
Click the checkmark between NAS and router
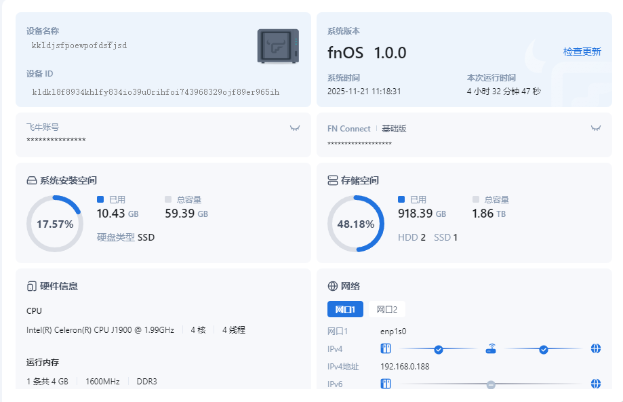(439, 349)
